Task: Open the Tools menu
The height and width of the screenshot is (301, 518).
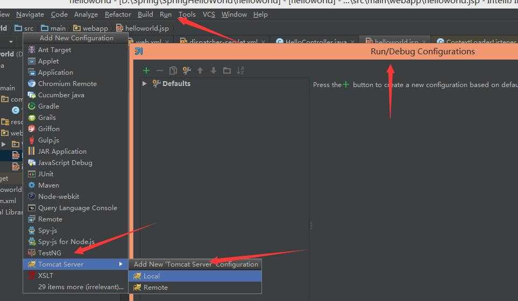Action: (187, 15)
